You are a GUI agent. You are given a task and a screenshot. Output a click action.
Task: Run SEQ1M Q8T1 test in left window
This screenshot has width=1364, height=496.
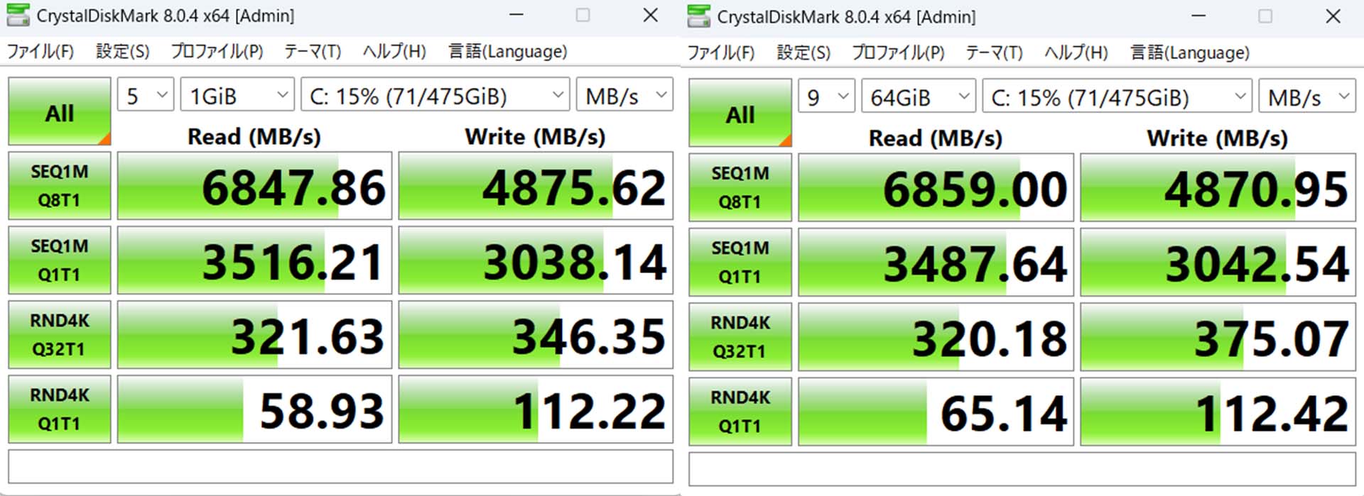(x=60, y=185)
